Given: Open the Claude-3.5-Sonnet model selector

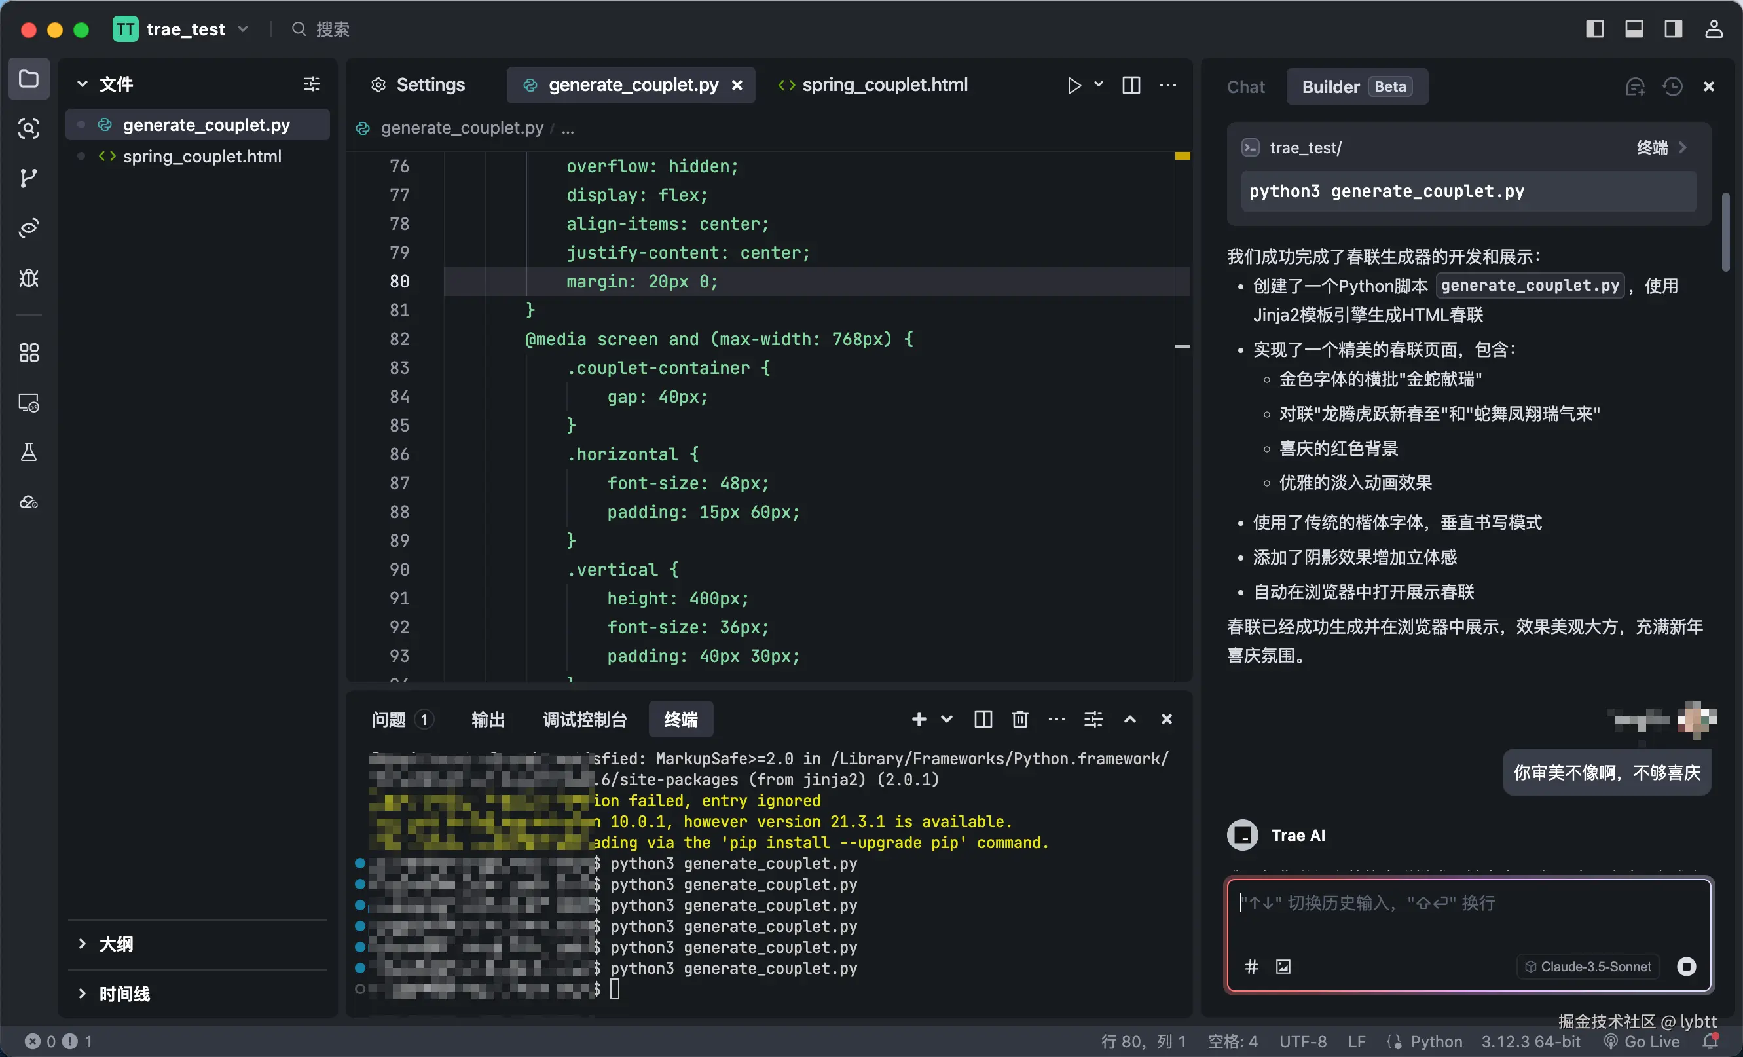Looking at the screenshot, I should (1588, 967).
